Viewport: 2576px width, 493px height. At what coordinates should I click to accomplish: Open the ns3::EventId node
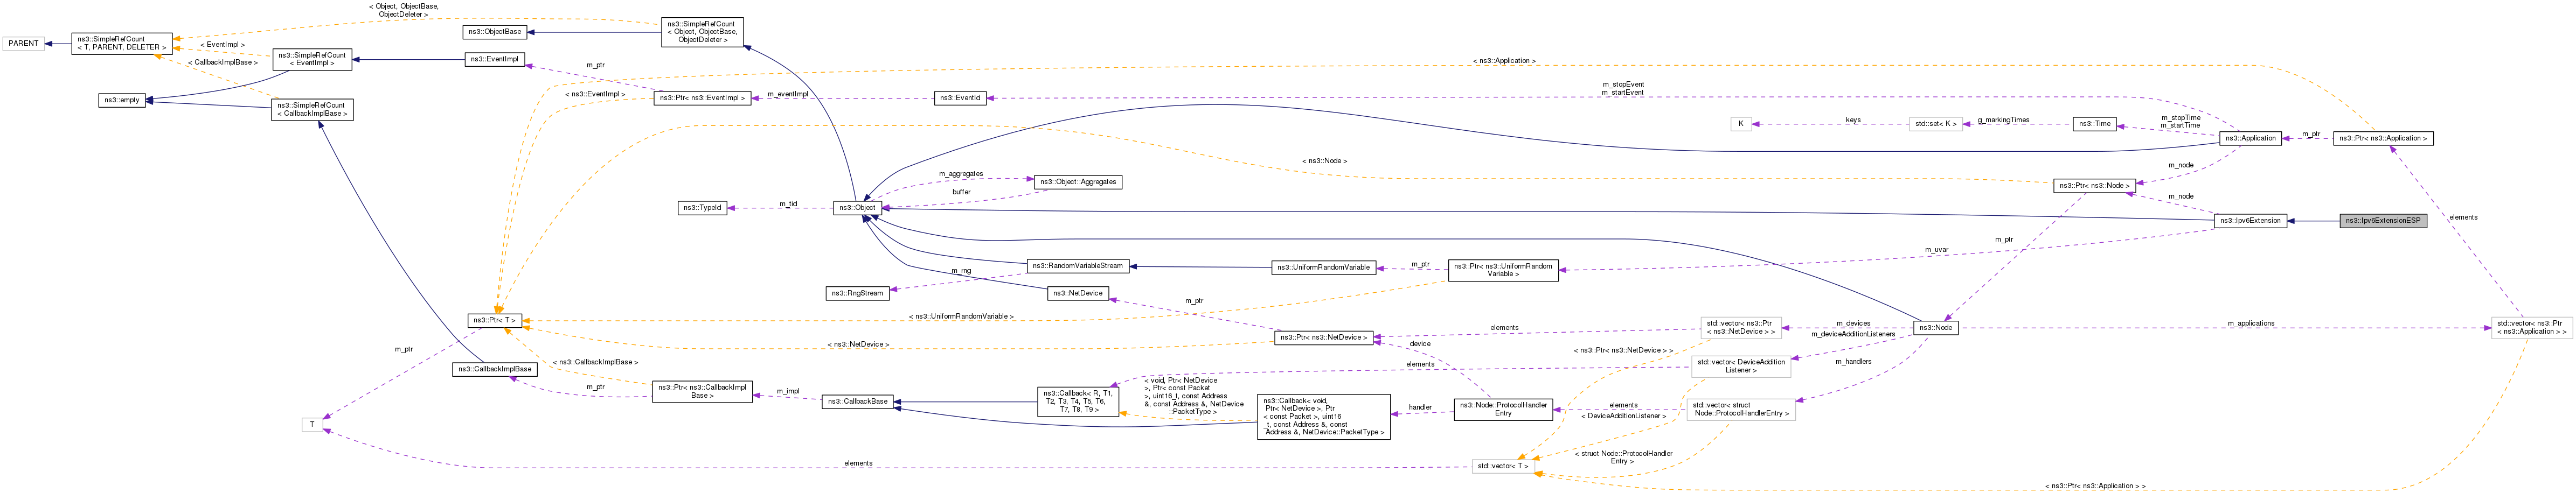[960, 98]
